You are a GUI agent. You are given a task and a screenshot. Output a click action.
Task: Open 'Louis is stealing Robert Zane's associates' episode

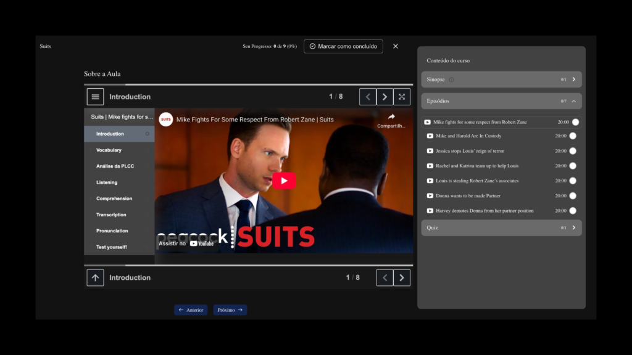pos(476,181)
